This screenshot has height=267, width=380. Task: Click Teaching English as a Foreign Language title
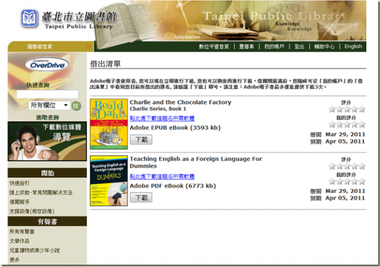coord(196,163)
